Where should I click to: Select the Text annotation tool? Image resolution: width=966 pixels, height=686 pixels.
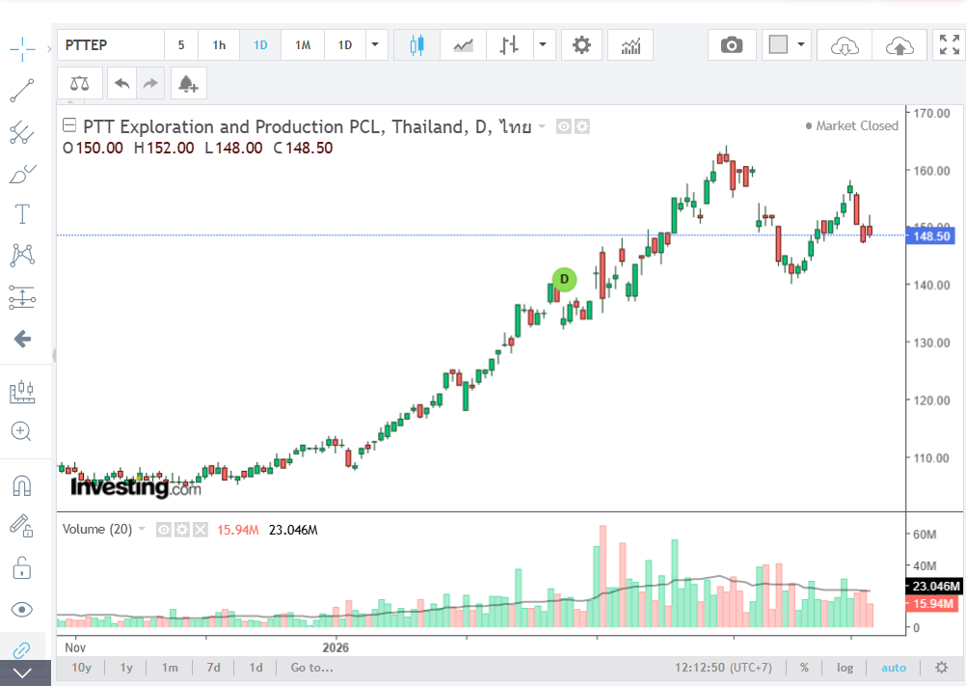[x=22, y=214]
